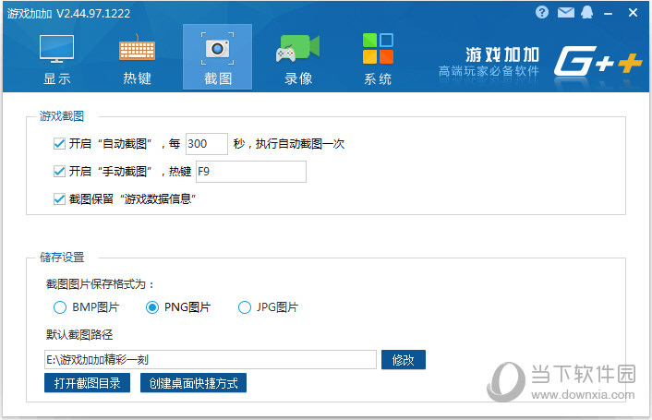652x420 pixels.
Task: Toggle 开启手动截图 checkbox
Action: point(59,171)
